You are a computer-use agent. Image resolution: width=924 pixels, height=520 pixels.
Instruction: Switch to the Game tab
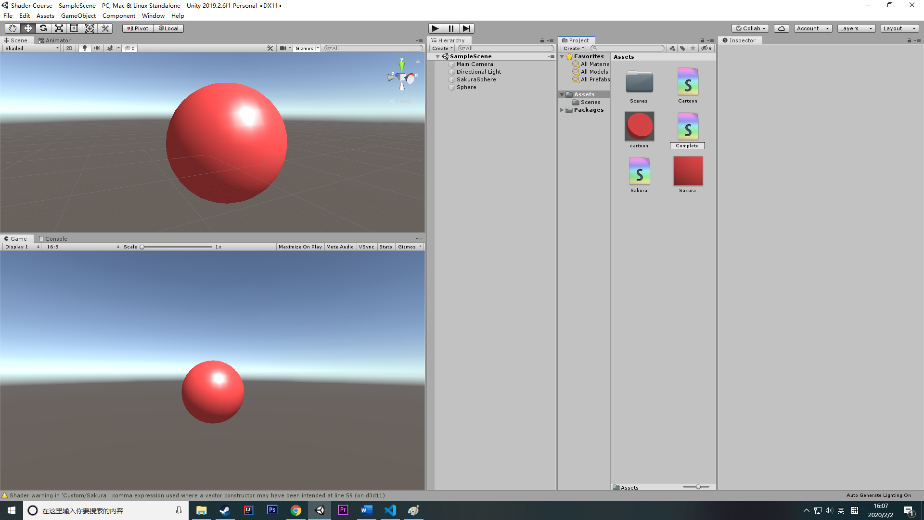pyautogui.click(x=16, y=239)
